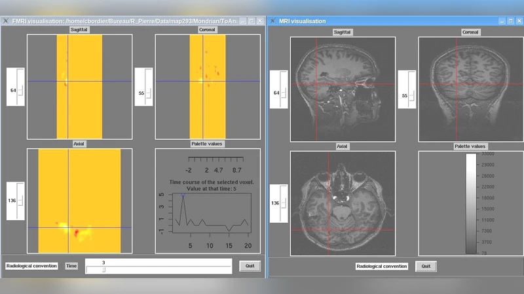This screenshot has width=524, height=294.
Task: Click the FMRI Palette values label
Action: coord(206,144)
